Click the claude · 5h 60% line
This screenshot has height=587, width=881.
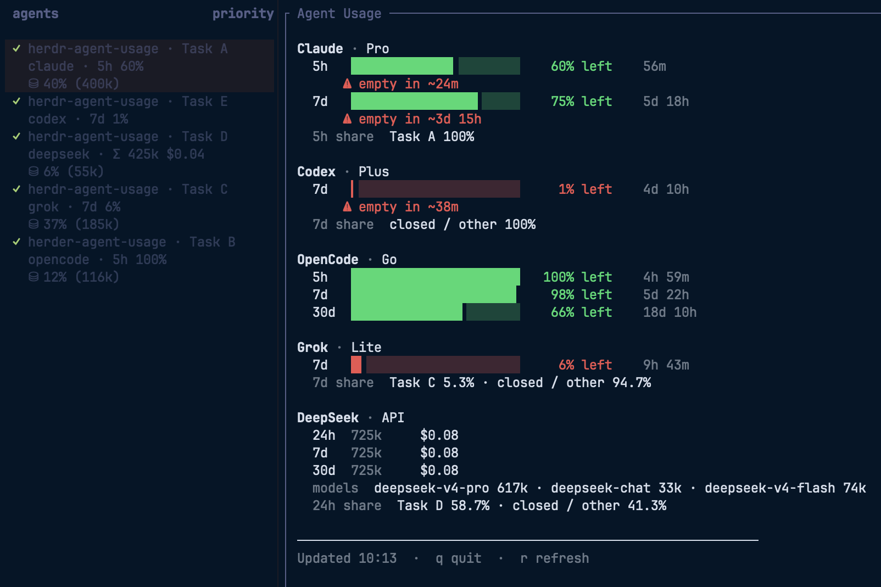(86, 66)
